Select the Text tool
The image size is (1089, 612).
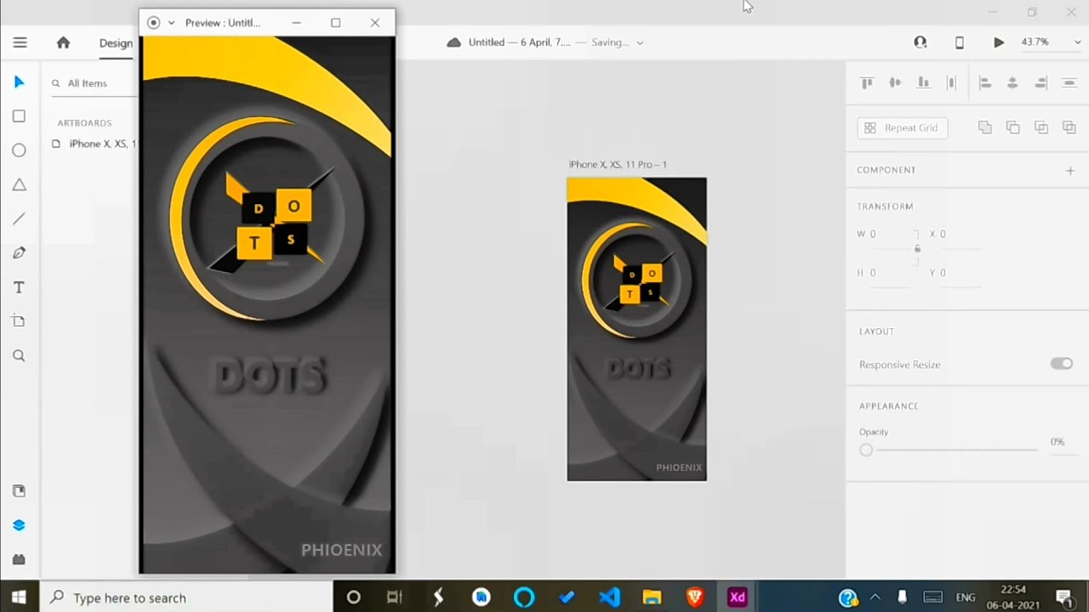19,287
